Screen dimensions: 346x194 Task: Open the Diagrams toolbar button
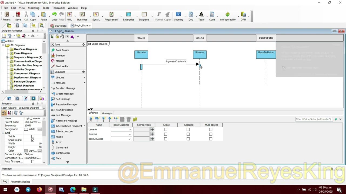(x=144, y=16)
